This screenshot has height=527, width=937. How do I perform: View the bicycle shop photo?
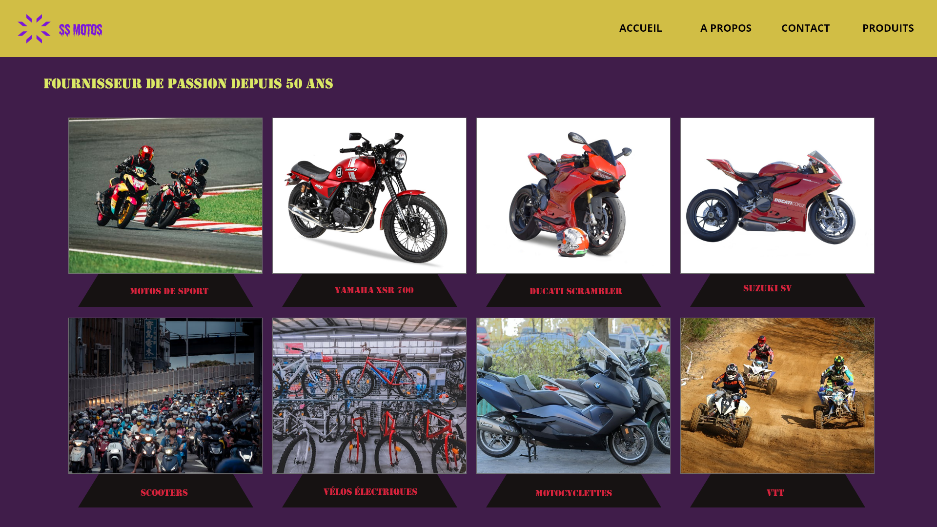click(369, 396)
